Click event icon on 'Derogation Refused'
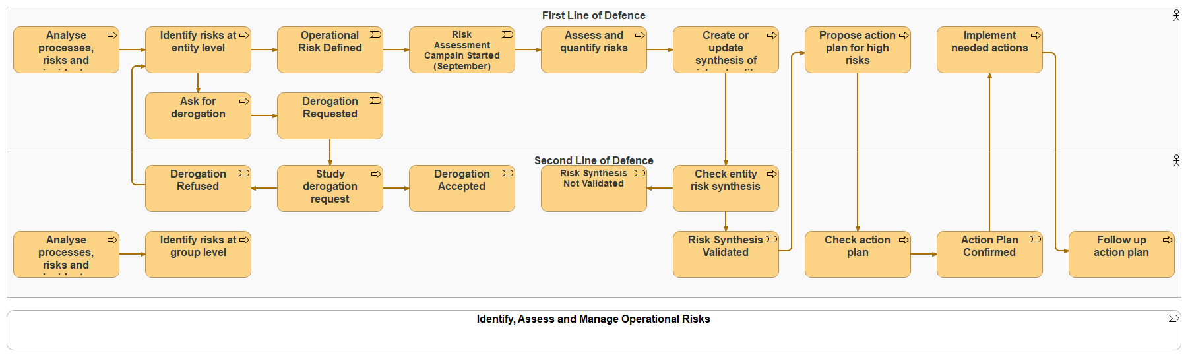Viewport: 1188px width, 357px height. click(244, 173)
